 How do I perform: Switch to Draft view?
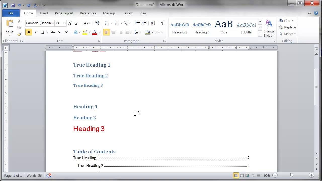[259, 175]
